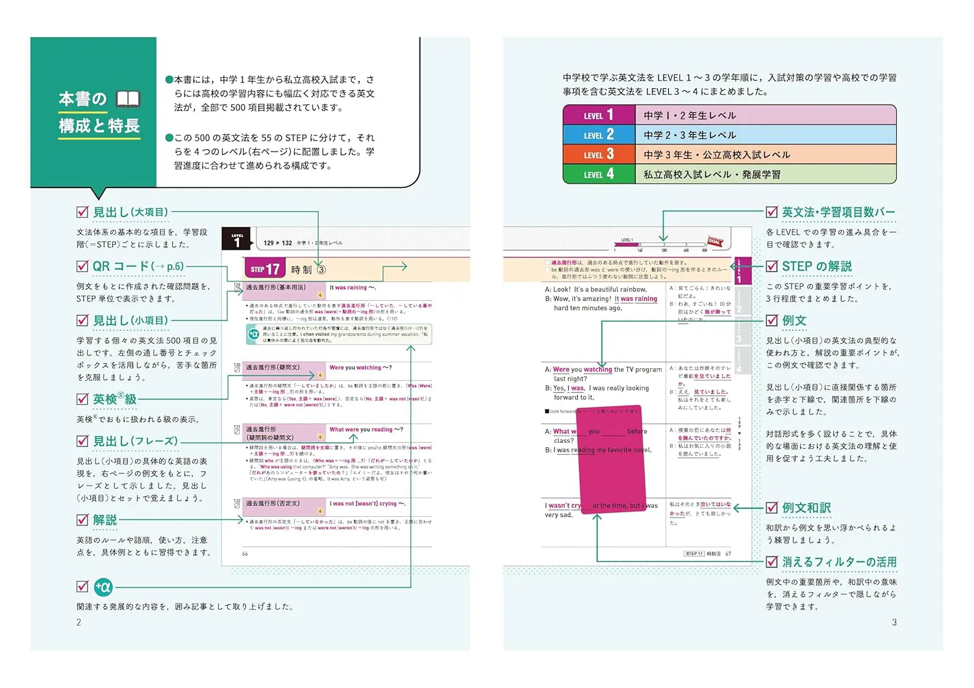Click the row text 中学2・3年生レベル

tap(690, 135)
